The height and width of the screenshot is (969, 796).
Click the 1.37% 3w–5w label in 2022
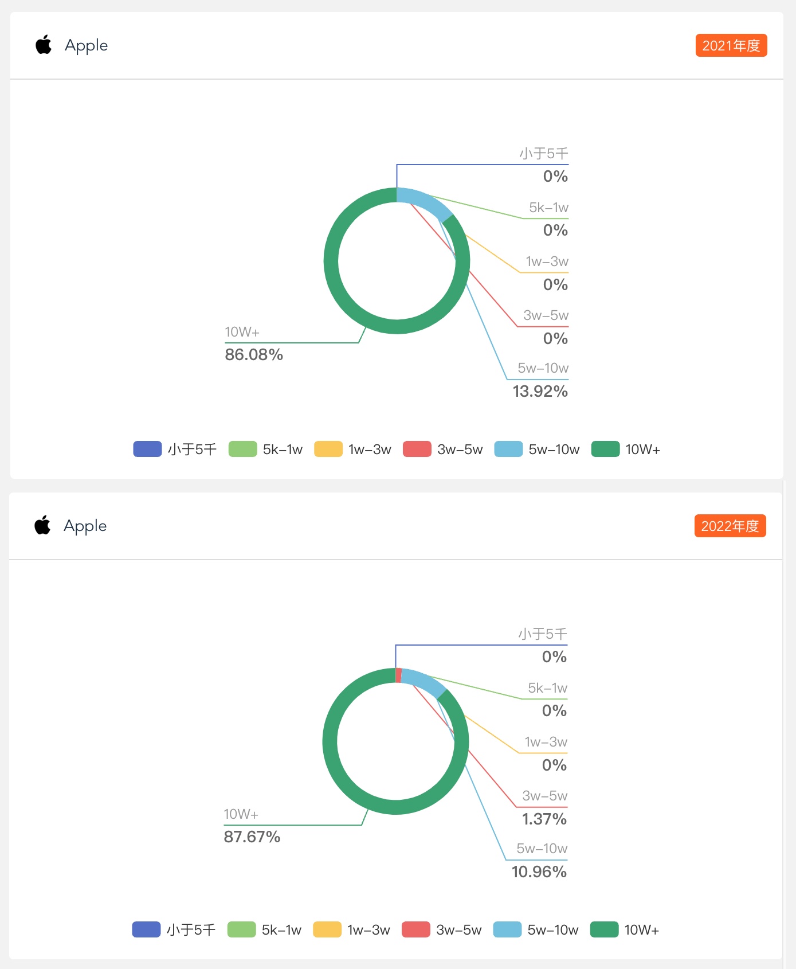coord(544,819)
